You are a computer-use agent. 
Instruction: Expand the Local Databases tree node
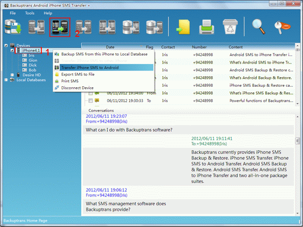pos(6,80)
